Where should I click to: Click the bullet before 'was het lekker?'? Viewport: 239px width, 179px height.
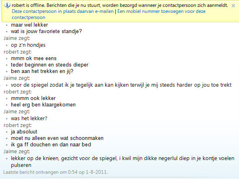click(x=6, y=119)
